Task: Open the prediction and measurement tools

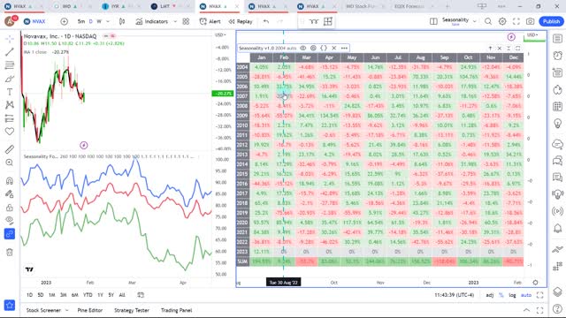Action: pyautogui.click(x=10, y=118)
